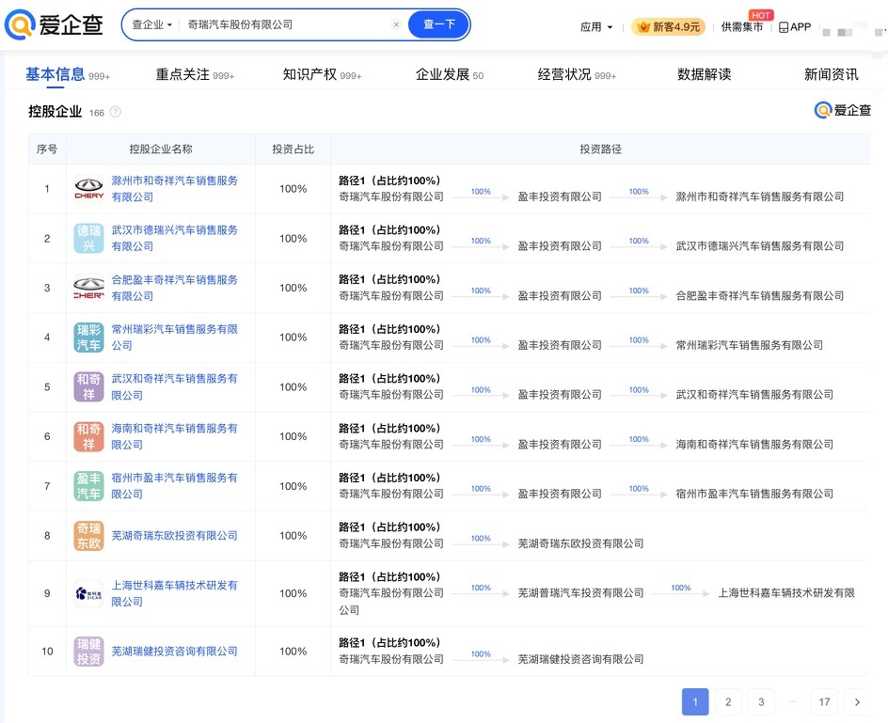Click the 爱企查 logo in header
The height and width of the screenshot is (723, 888).
click(54, 25)
